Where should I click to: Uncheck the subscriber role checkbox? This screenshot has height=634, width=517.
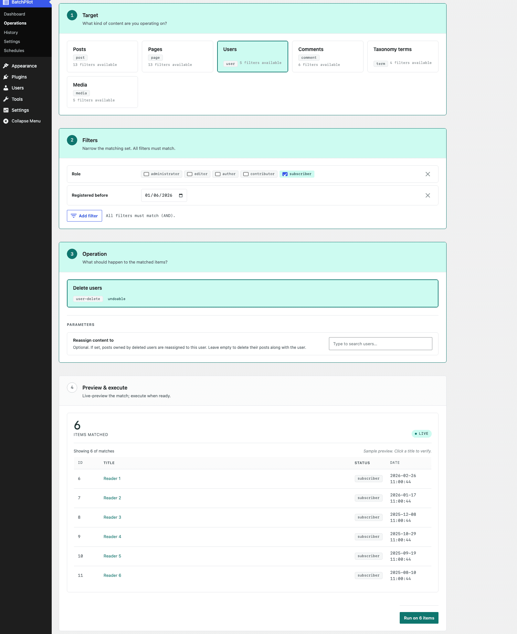pyautogui.click(x=285, y=174)
